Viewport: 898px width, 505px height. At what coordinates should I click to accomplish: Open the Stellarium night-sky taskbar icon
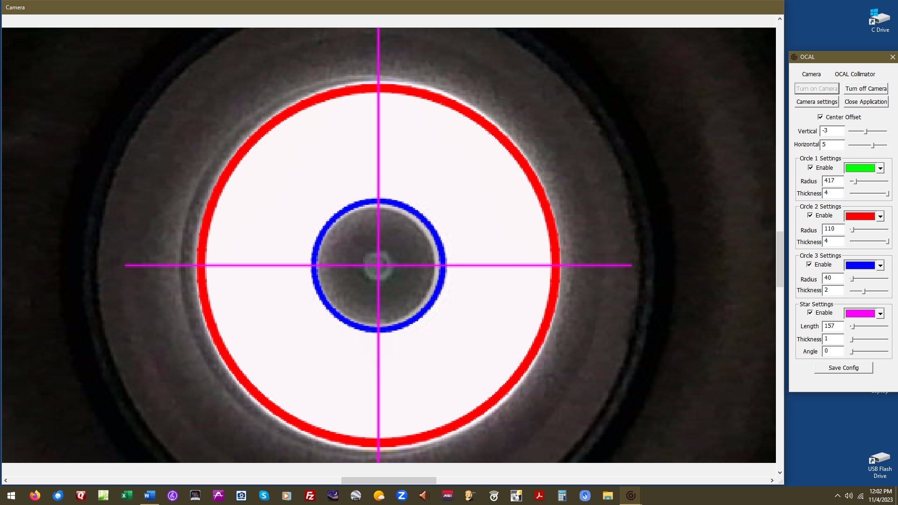click(333, 496)
